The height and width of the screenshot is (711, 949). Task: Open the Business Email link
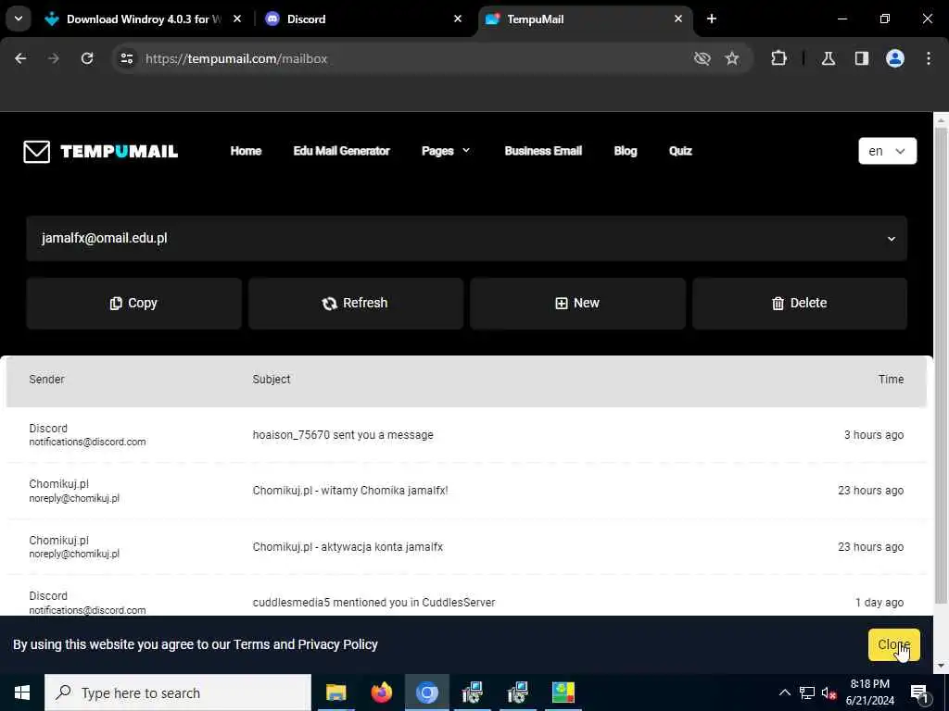(x=543, y=151)
